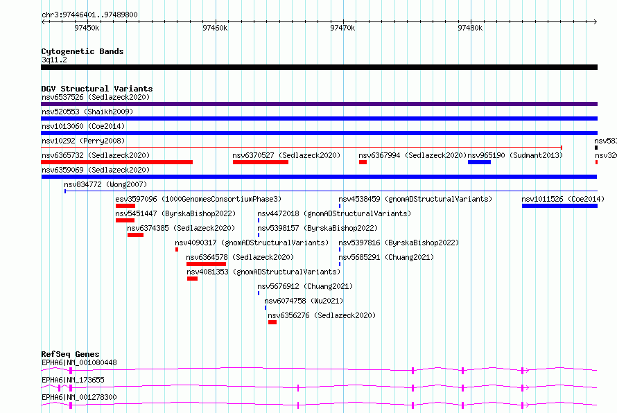This screenshot has width=617, height=413.
Task: Select nsv965190 (Sudmant2013) label
Action: (x=515, y=155)
